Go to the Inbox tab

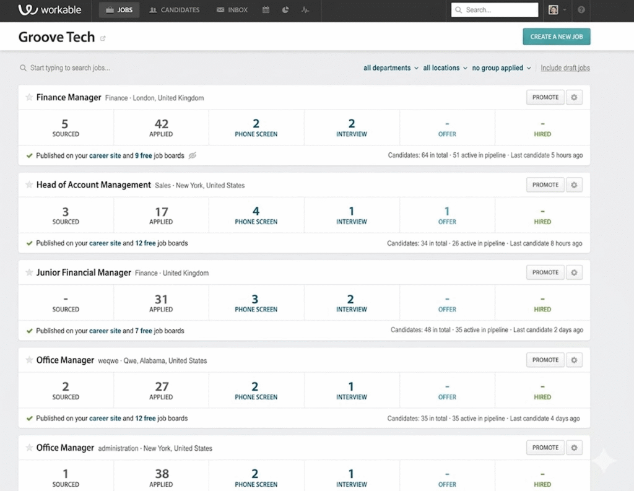point(232,10)
